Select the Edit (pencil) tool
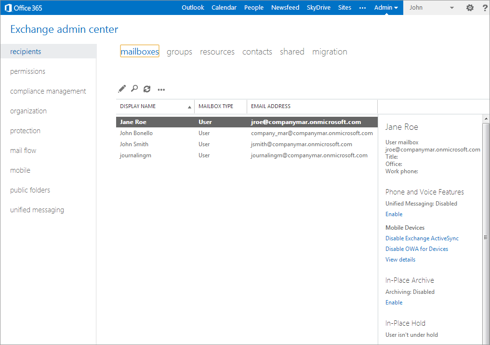This screenshot has width=490, height=345. tap(121, 89)
